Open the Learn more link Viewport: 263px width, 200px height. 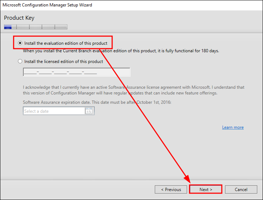pos(233,127)
